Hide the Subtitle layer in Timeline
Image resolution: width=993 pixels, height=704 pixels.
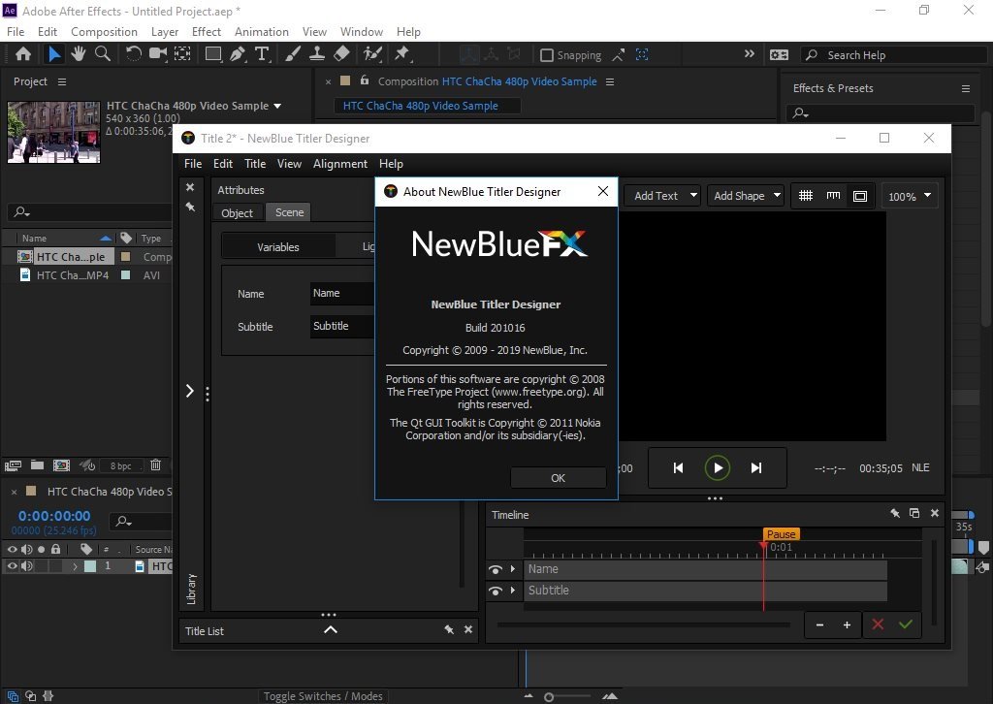[496, 591]
